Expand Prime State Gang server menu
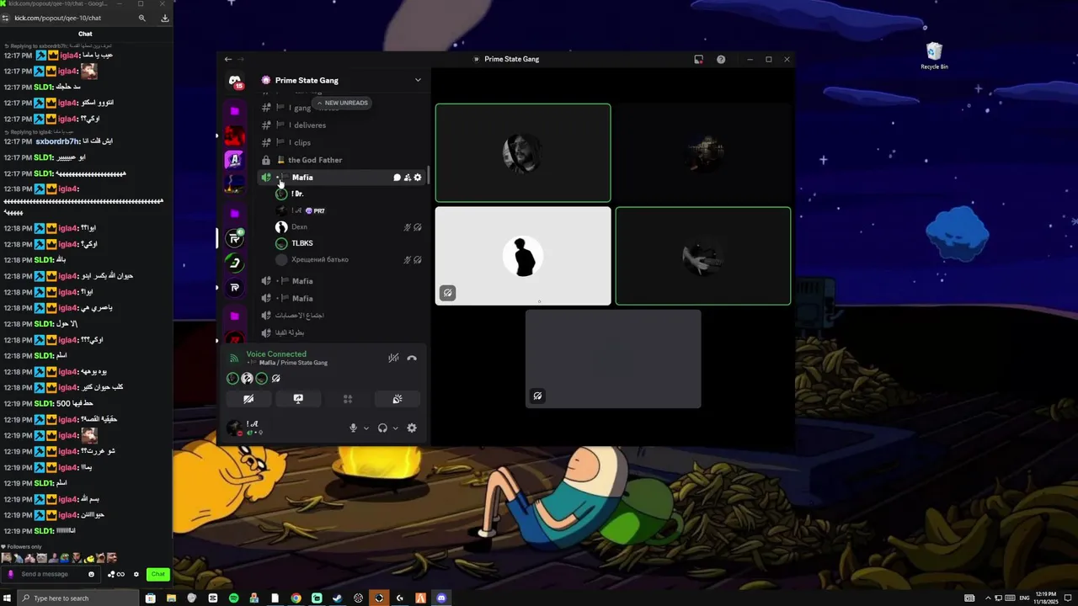Screen dimensions: 1078x606 pos(418,80)
